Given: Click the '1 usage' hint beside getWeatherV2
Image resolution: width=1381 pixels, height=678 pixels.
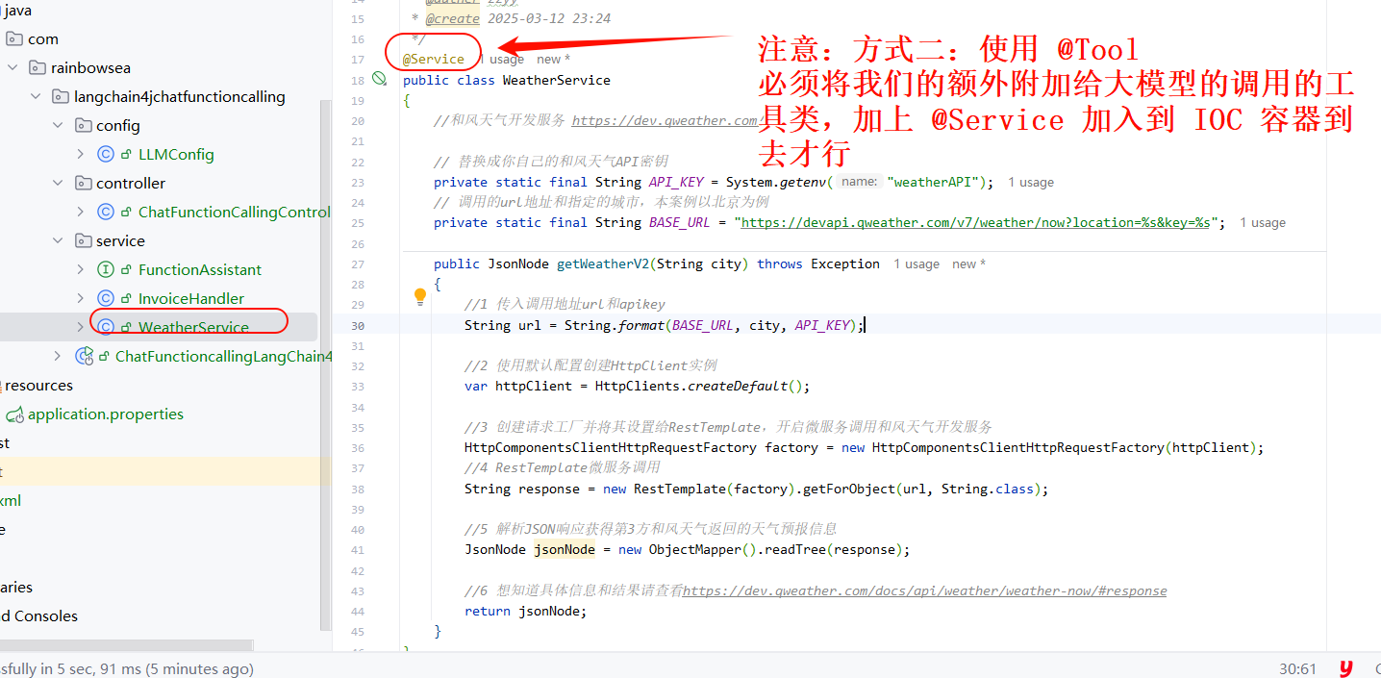Looking at the screenshot, I should (916, 264).
